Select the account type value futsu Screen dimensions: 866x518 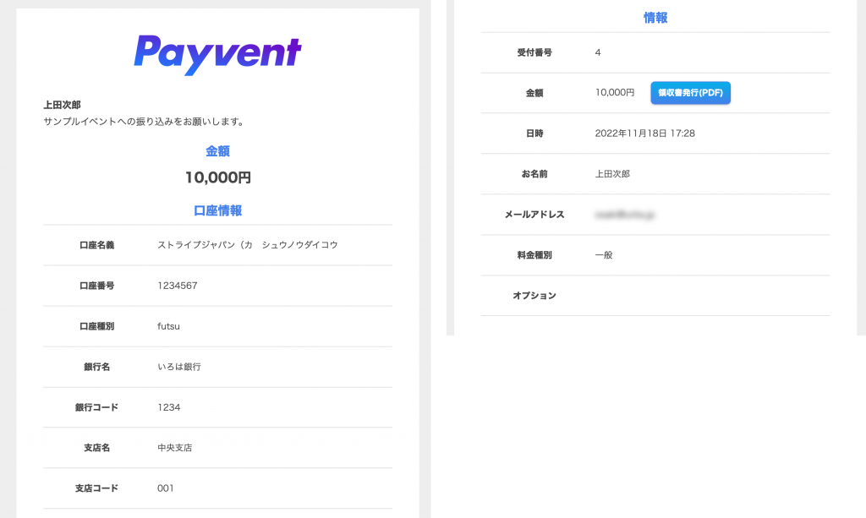click(x=168, y=326)
